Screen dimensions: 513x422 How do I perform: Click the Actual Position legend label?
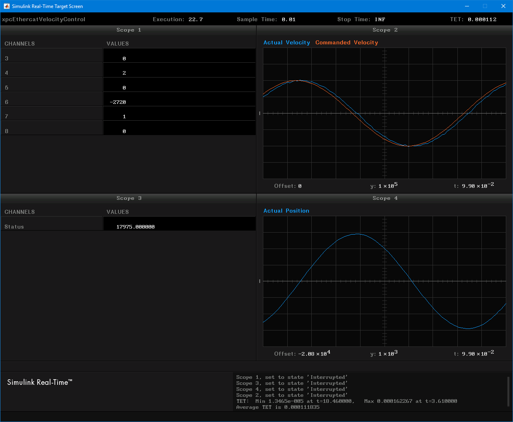(286, 211)
